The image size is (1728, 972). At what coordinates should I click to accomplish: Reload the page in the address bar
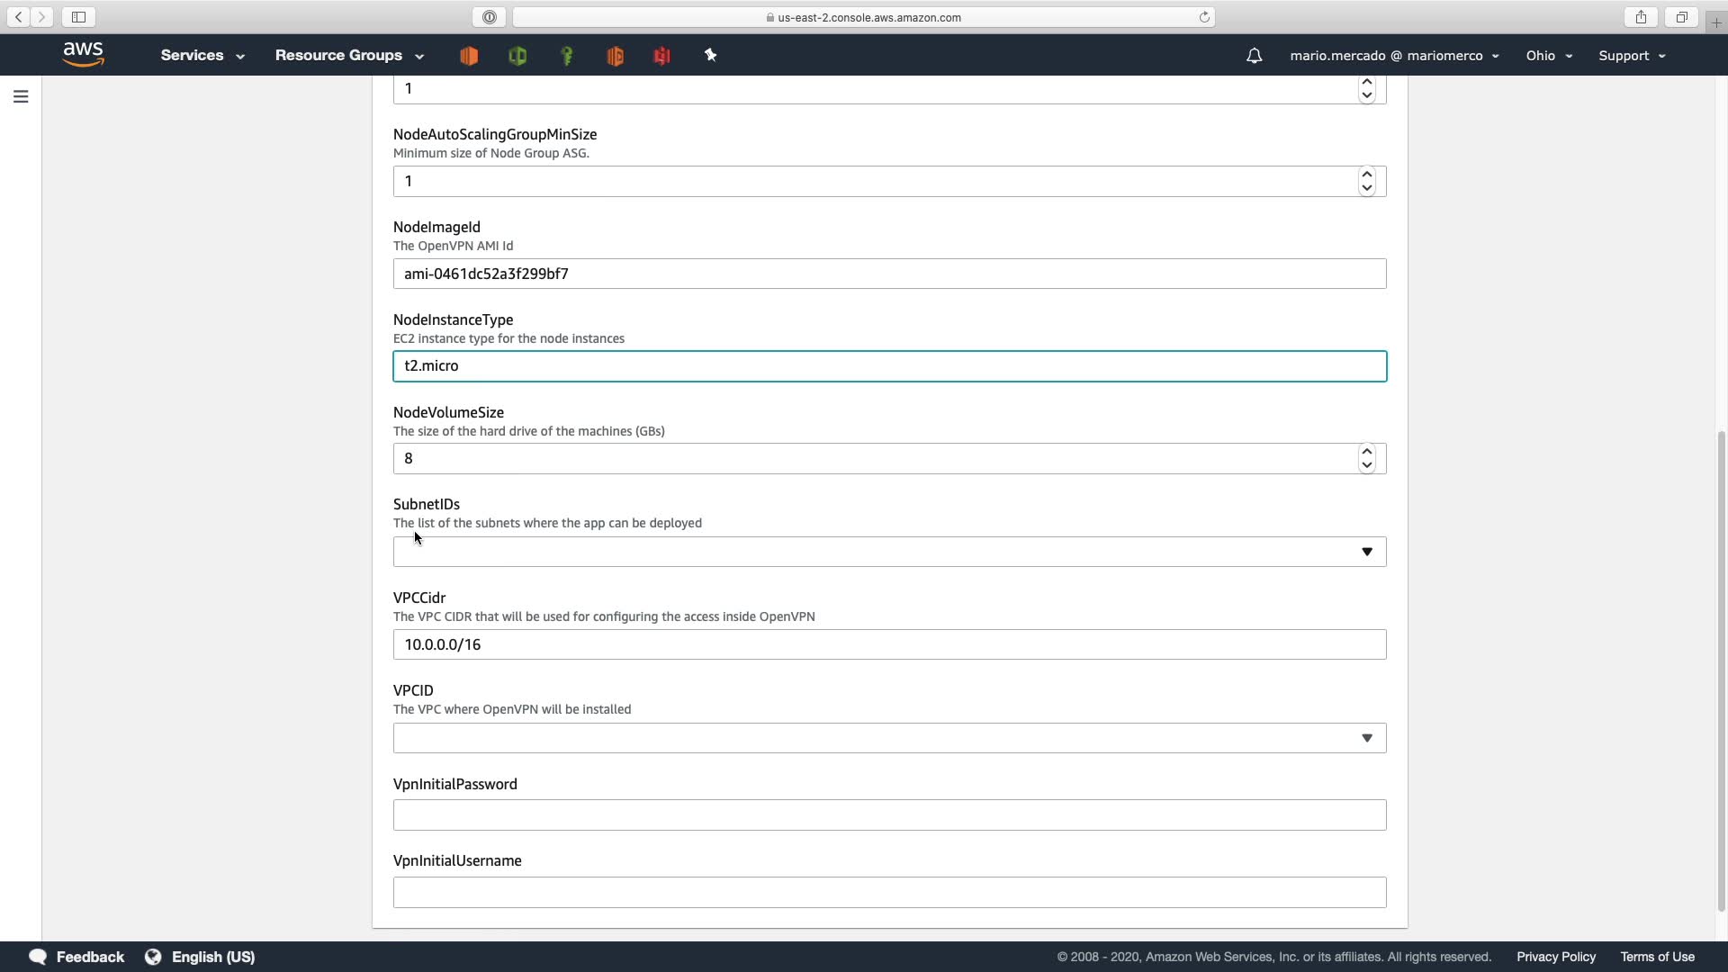coord(1203,17)
